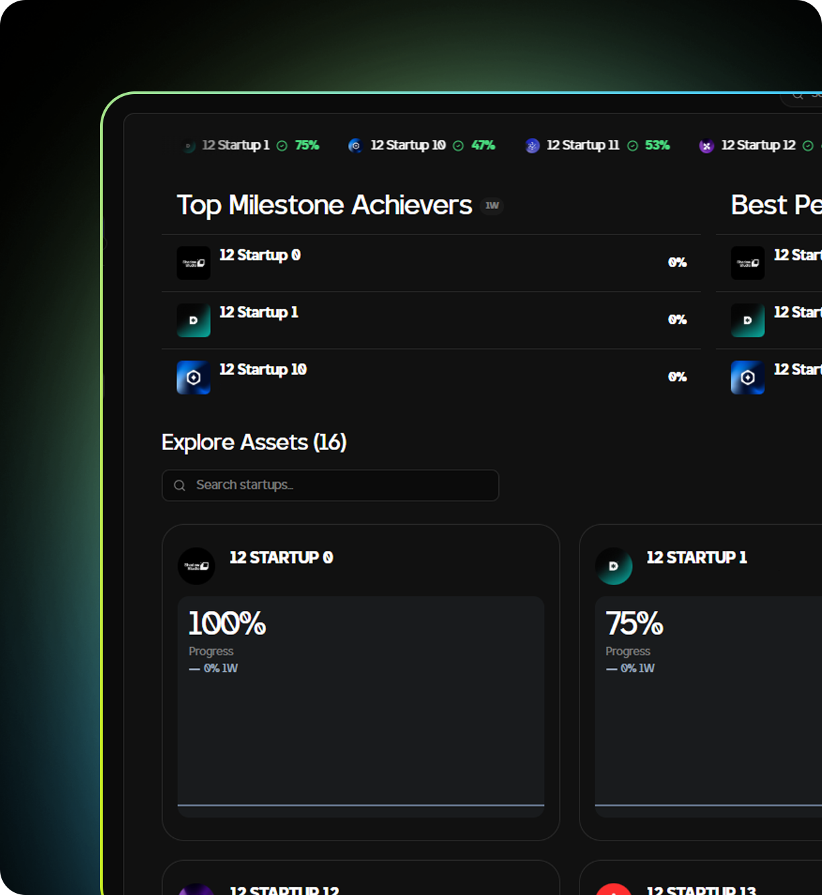822x895 pixels.
Task: Click verified checkmark beside 12 Startup 11 ticker
Action: (x=633, y=146)
